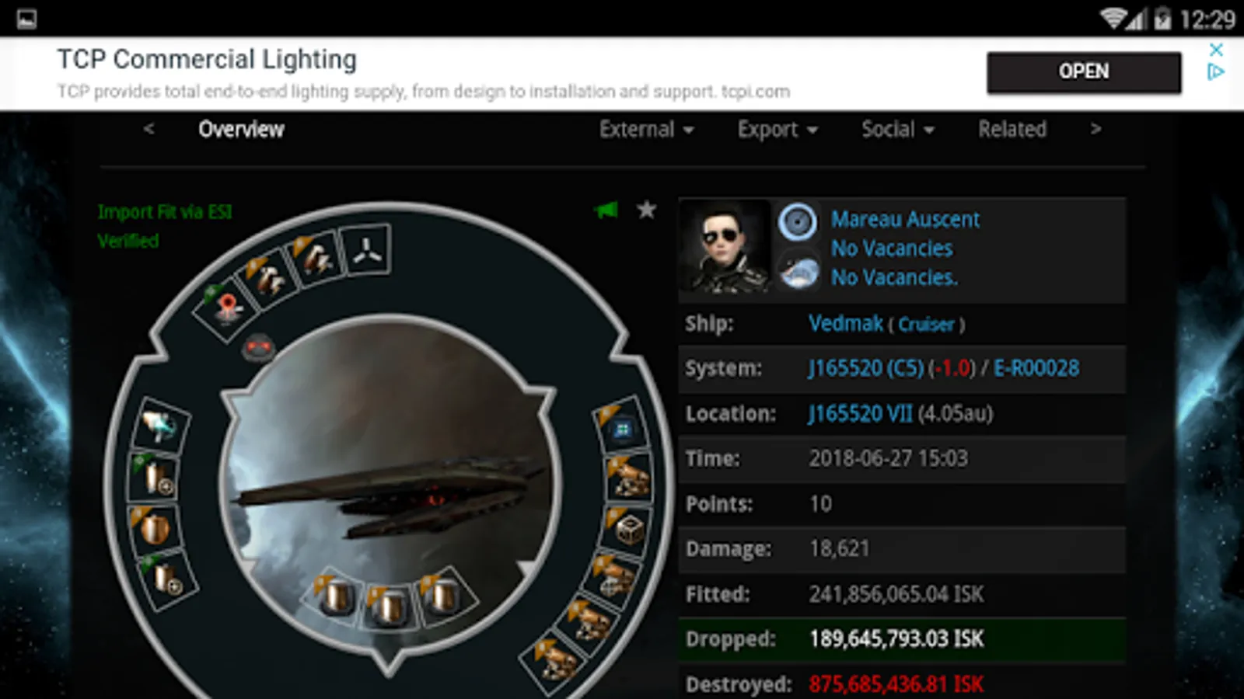Screen dimensions: 1244x699
Task: Toggle the star favorite icon
Action: click(646, 210)
